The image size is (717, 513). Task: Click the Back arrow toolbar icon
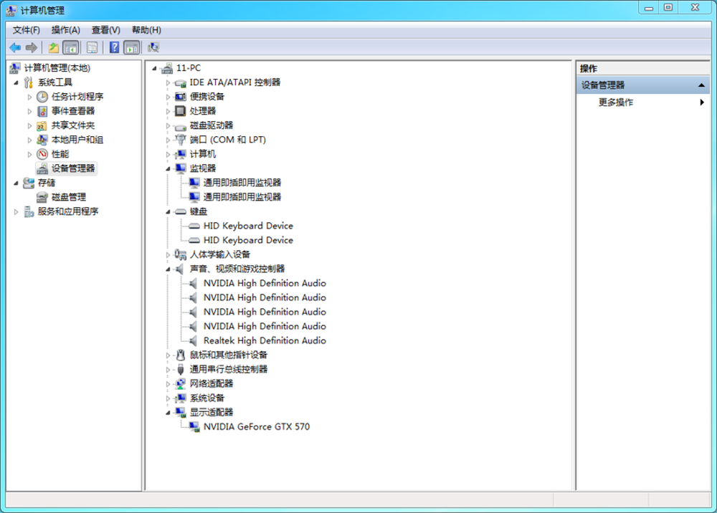click(15, 47)
